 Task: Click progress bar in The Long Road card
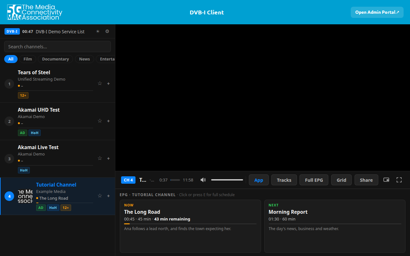coord(190,224)
